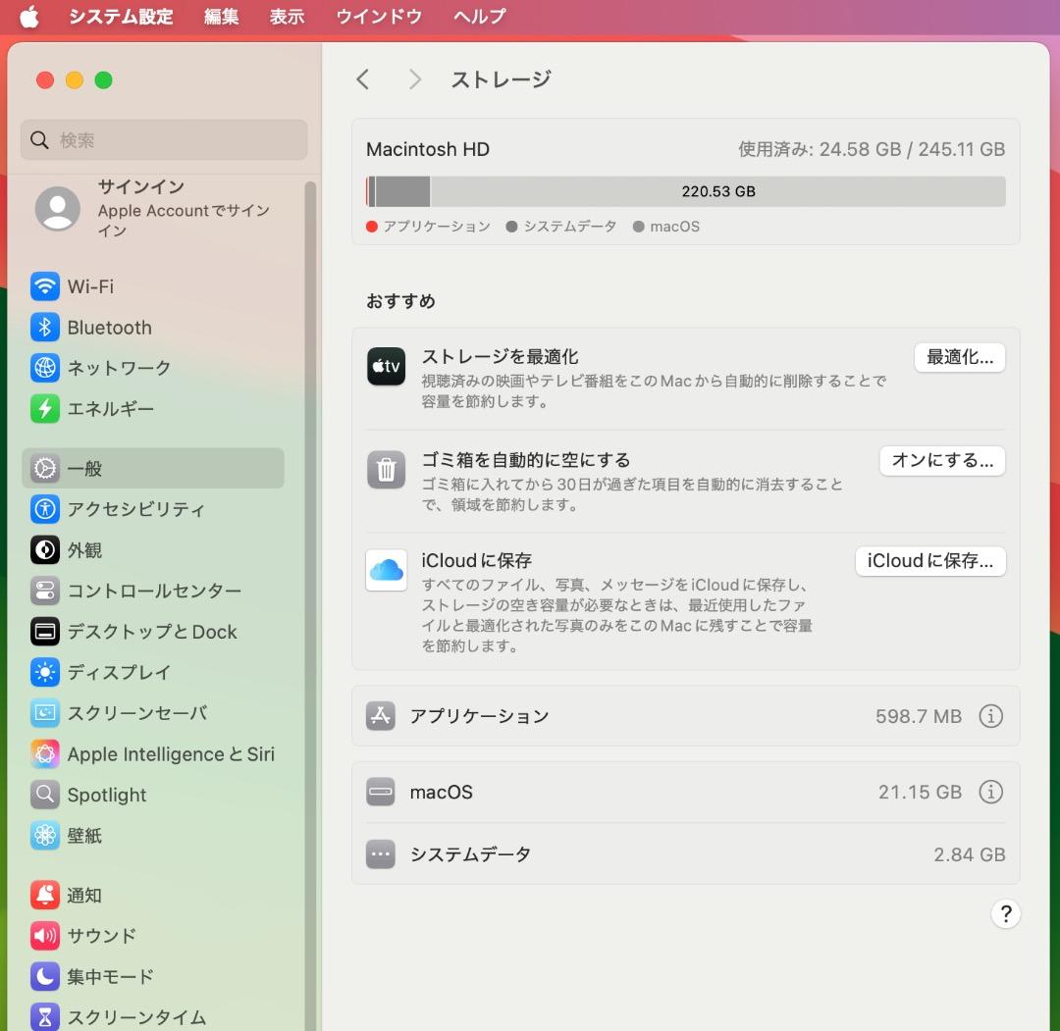The width and height of the screenshot is (1060, 1031).
Task: Click the Macintosh HD storage usage bar
Action: point(687,191)
